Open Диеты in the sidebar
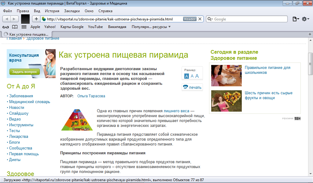This screenshot has height=183, width=313. coord(15,160)
